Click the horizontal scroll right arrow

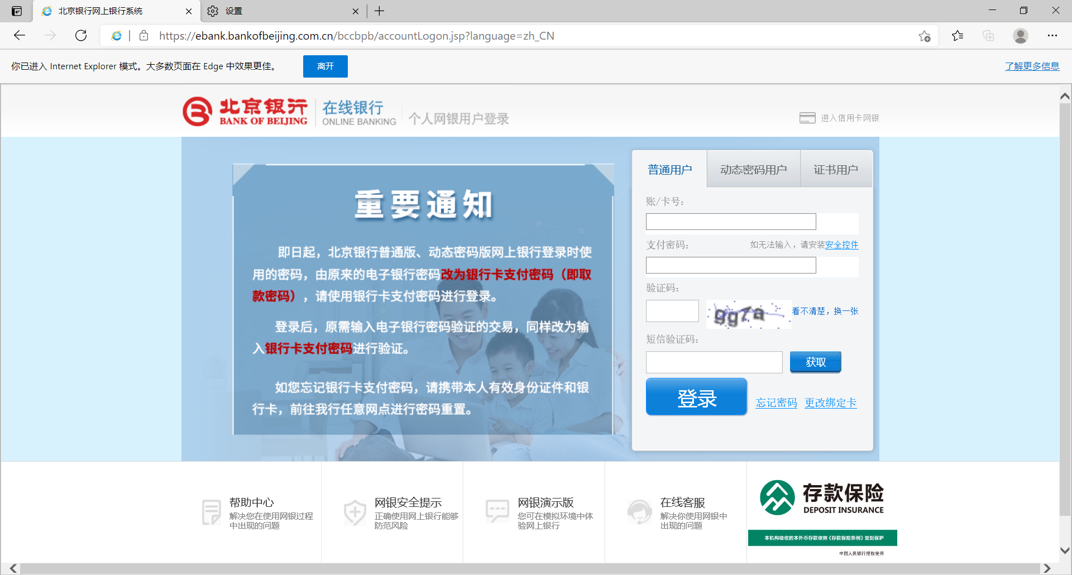[x=1047, y=568]
